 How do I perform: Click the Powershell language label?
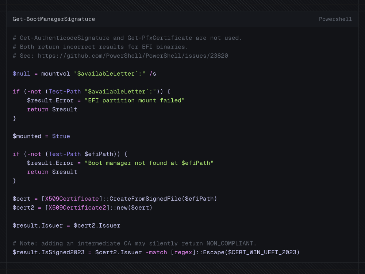[335, 19]
